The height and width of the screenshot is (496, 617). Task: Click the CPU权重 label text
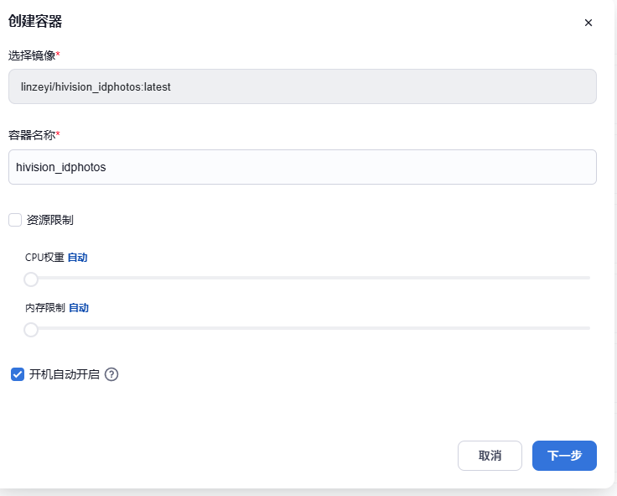pyautogui.click(x=44, y=258)
